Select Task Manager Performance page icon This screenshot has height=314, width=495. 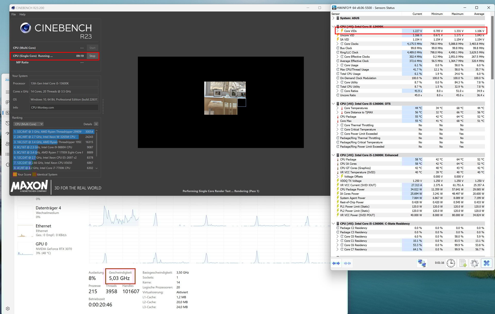coord(7,113)
